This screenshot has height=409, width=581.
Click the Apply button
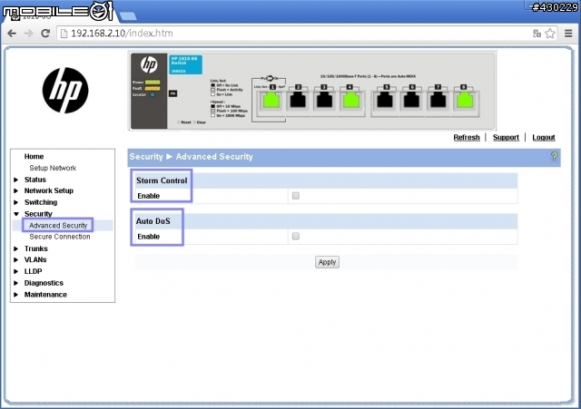327,262
